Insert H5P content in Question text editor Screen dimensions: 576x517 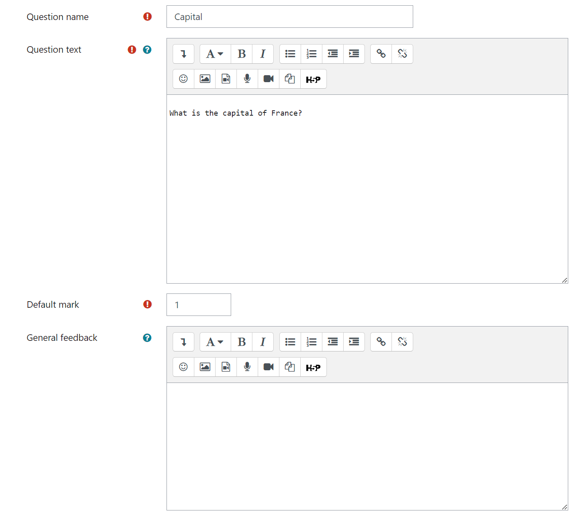313,79
